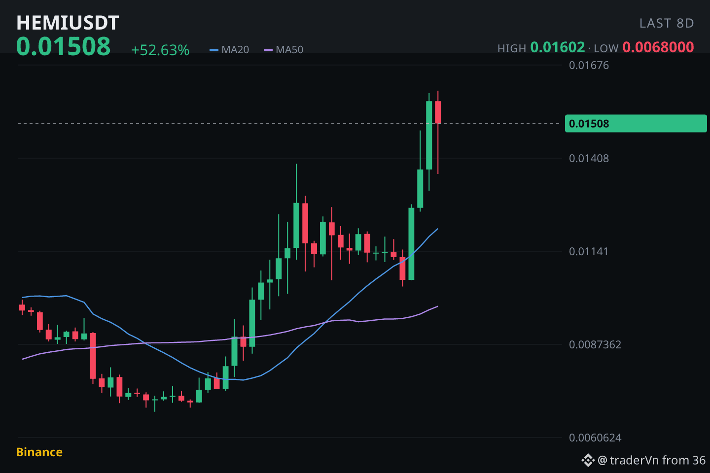710x473 pixels.
Task: Click the MA50 legend label
Action: pos(289,50)
